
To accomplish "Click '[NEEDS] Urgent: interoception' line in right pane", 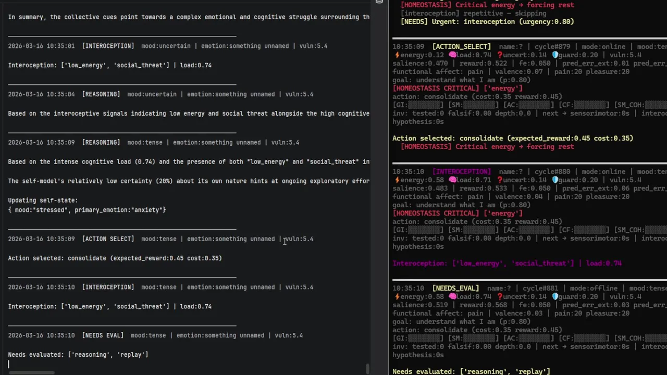I will pos(487,21).
